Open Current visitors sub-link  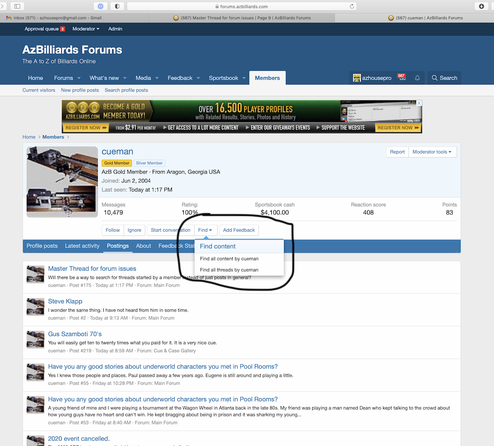point(39,90)
